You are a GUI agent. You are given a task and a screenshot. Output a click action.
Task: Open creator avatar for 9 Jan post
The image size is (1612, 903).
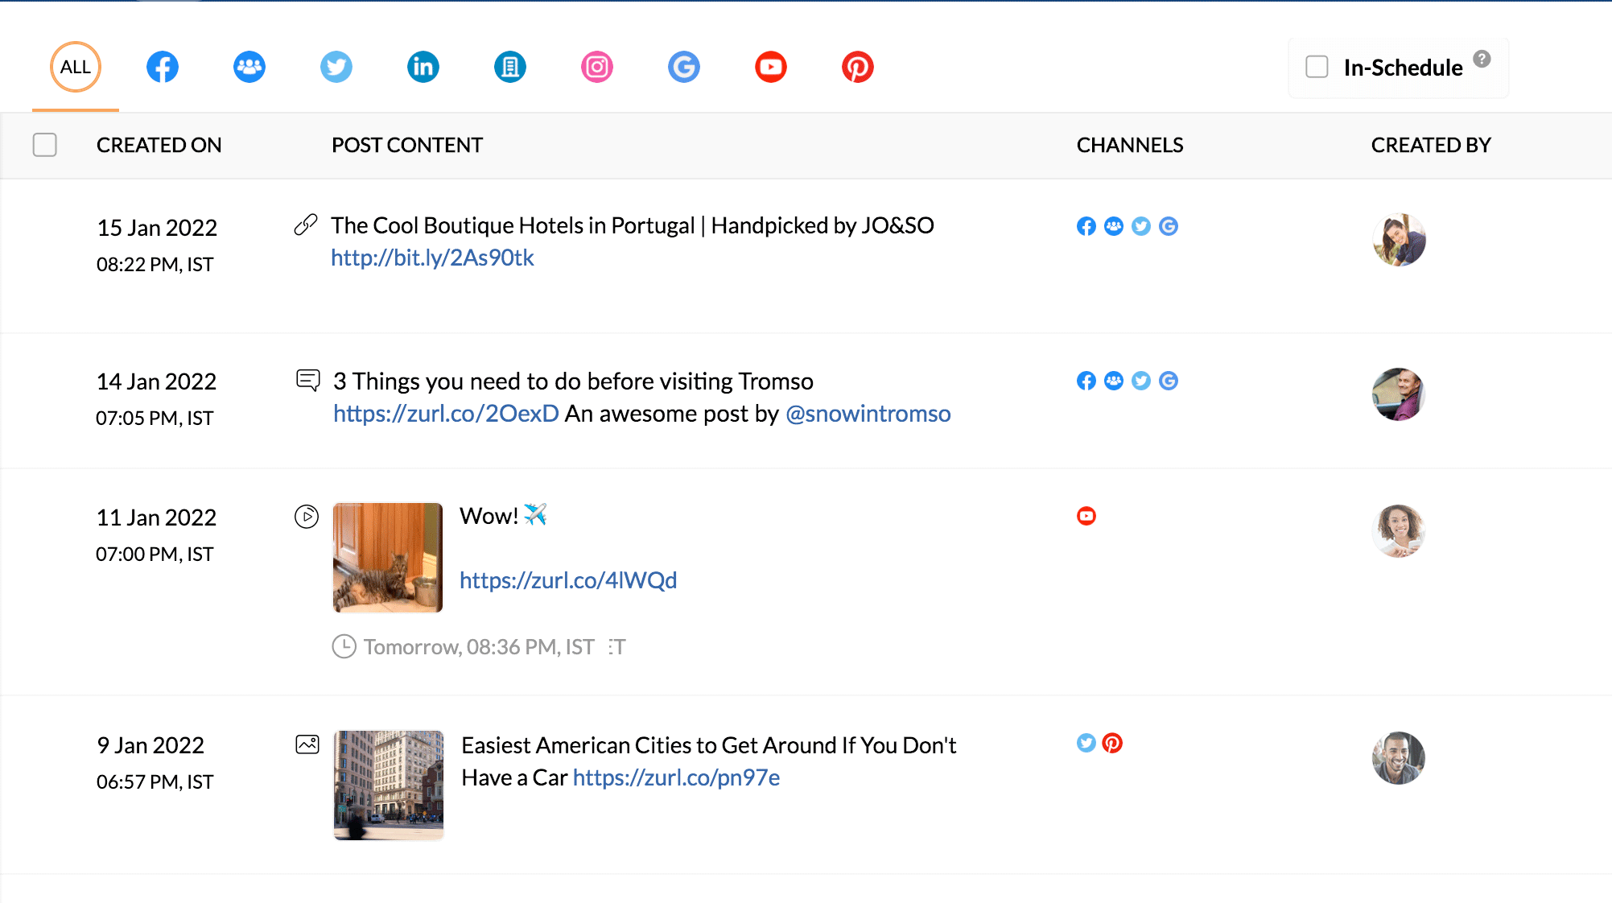coord(1399,758)
